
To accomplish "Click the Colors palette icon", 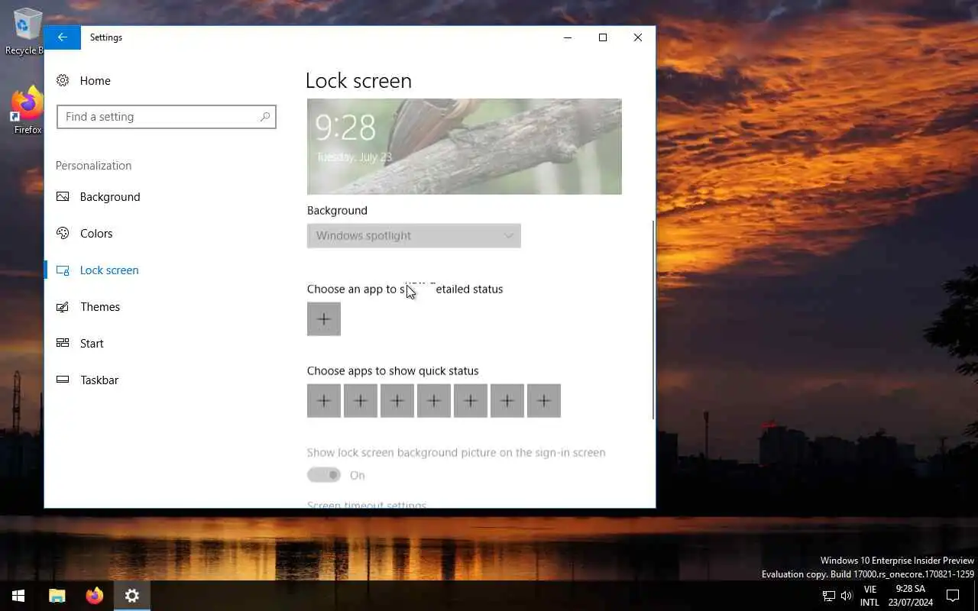I will (63, 234).
